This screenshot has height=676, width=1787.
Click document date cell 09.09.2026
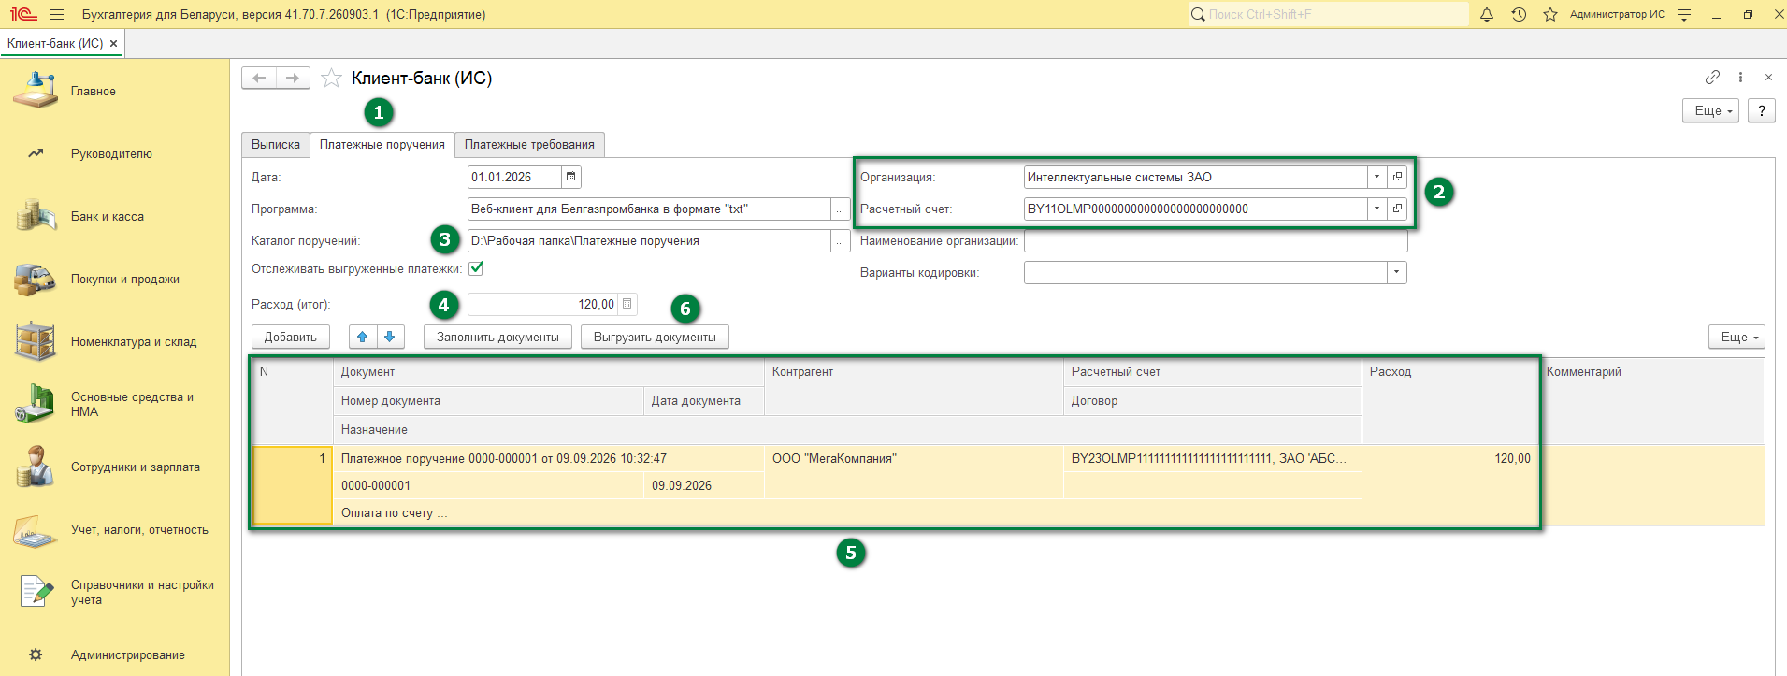(704, 486)
